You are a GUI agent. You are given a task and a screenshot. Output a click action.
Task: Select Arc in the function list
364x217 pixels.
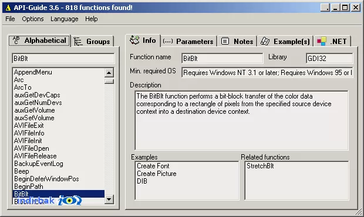[x=59, y=80]
